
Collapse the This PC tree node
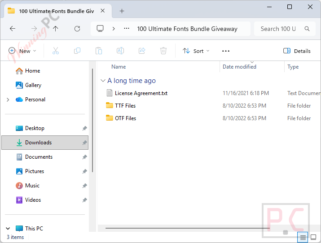tap(8, 229)
